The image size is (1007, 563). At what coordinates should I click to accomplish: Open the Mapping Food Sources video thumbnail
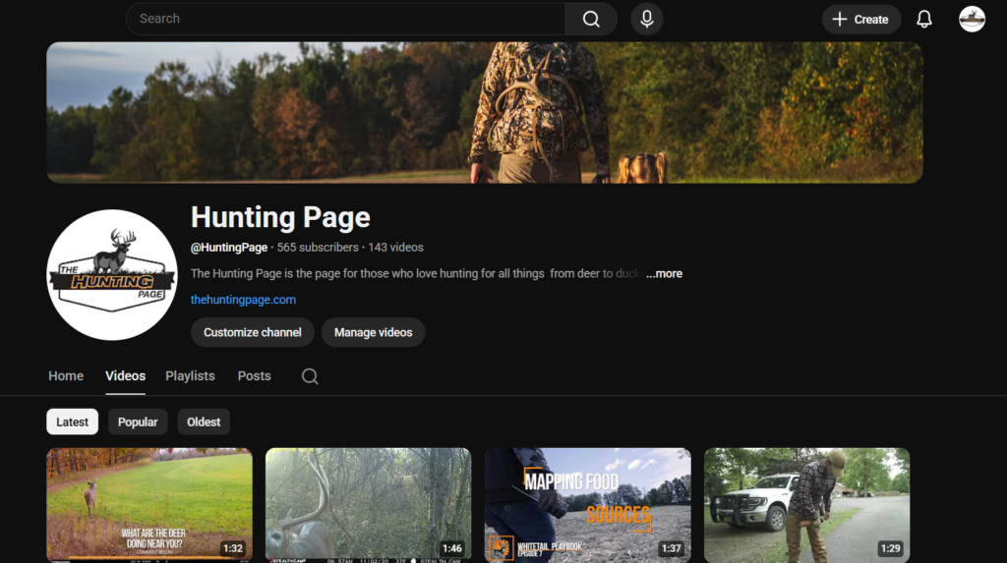click(587, 504)
